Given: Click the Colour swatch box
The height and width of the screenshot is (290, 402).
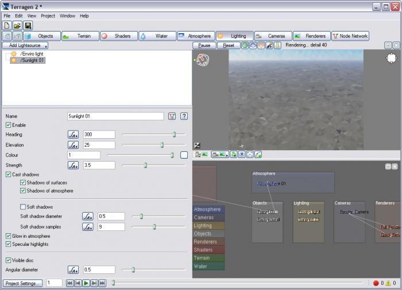Looking at the screenshot, I should pos(184,155).
